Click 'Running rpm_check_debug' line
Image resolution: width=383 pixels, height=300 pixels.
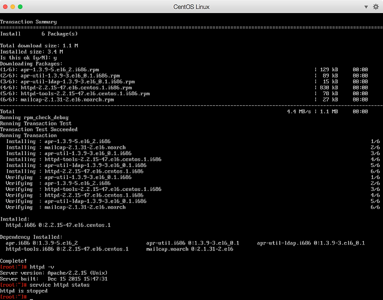34,118
